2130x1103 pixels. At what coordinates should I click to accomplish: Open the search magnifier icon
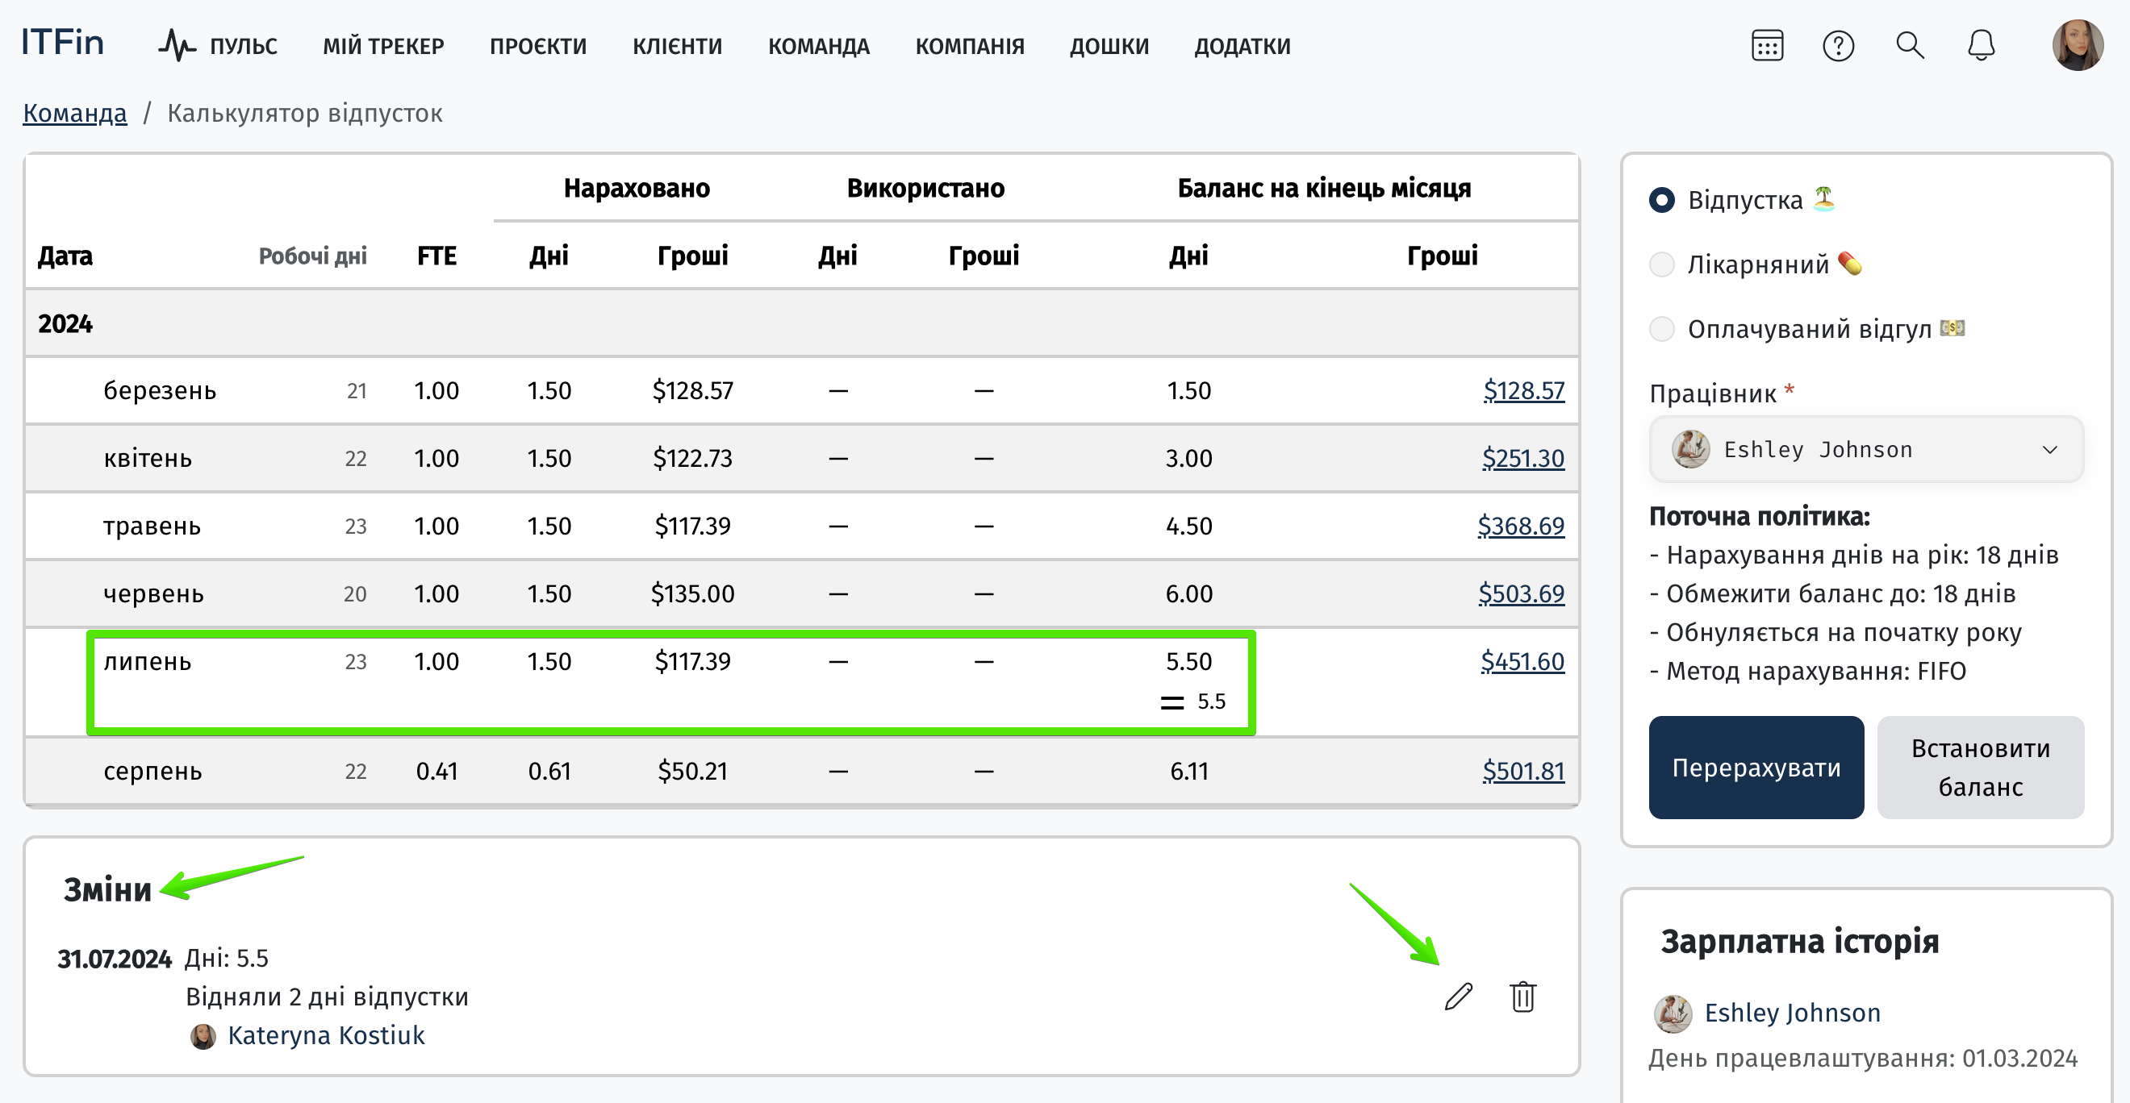pos(1909,45)
